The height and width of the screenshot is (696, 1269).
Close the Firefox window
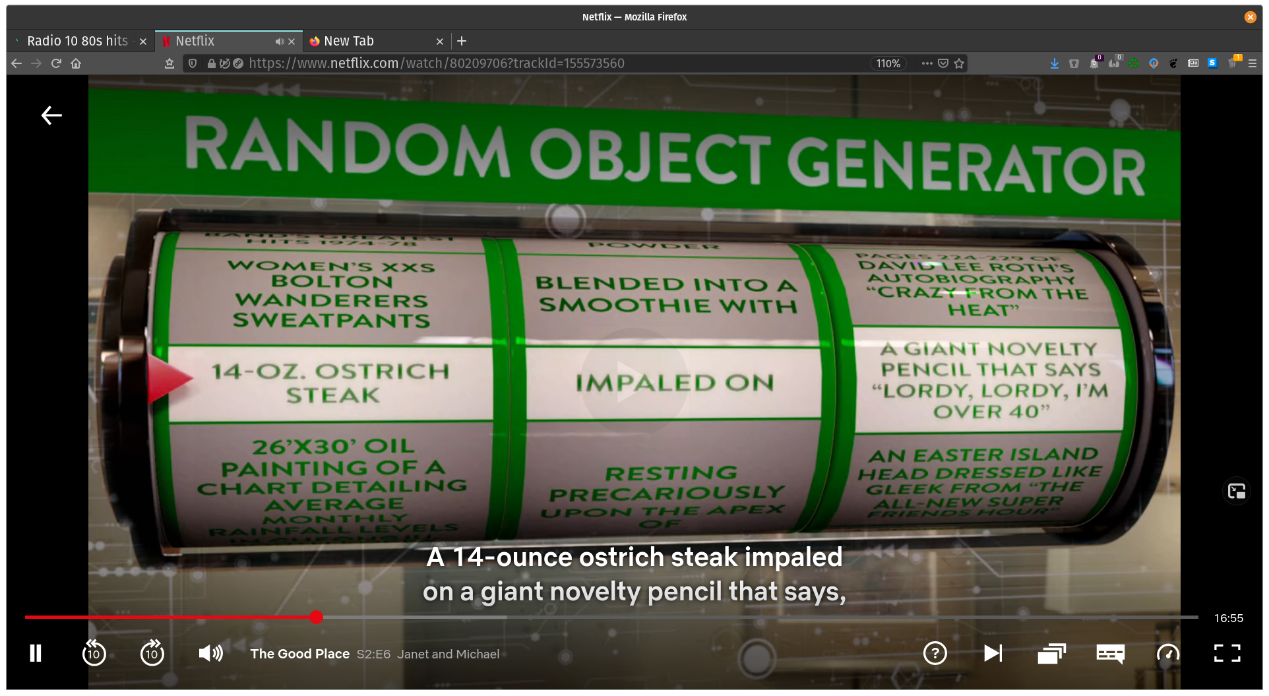pos(1250,17)
